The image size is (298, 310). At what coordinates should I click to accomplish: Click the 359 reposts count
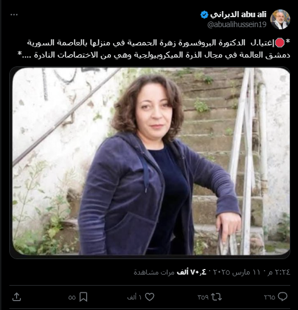tap(203, 297)
